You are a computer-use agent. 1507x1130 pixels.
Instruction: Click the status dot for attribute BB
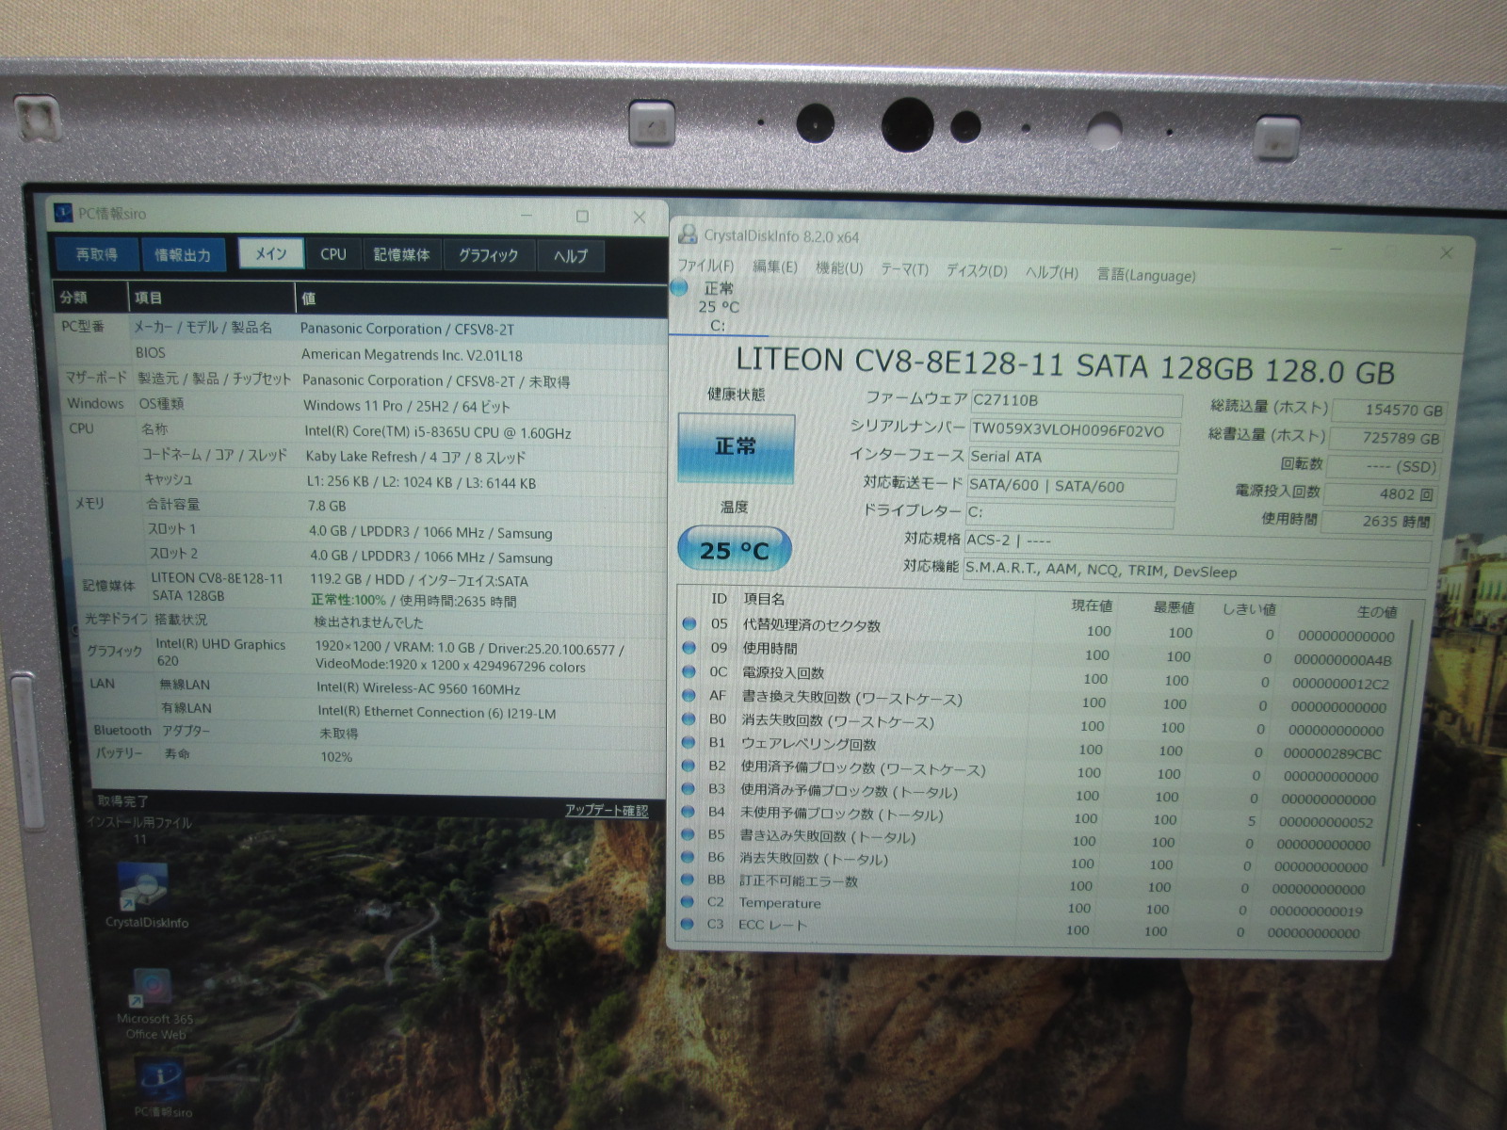[689, 880]
